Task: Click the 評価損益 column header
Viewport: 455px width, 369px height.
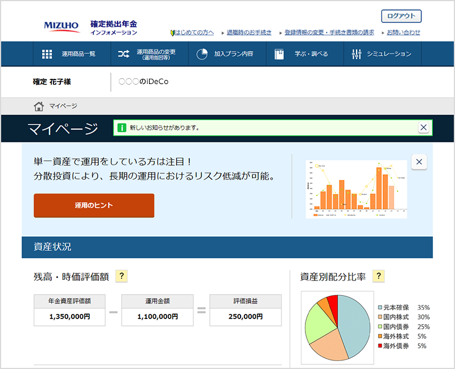Action: tap(246, 301)
